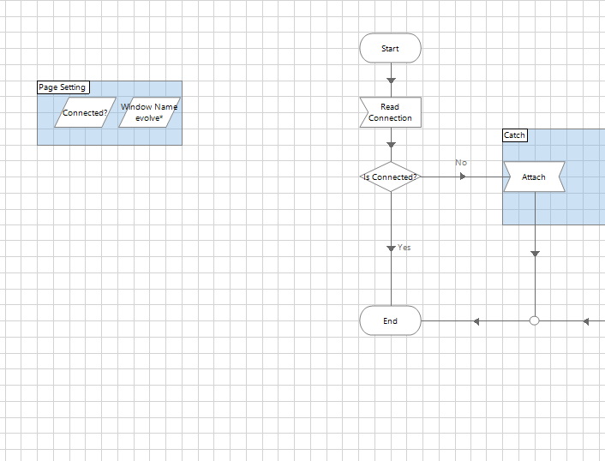
Task: Select the Start stage
Action: pyautogui.click(x=390, y=48)
